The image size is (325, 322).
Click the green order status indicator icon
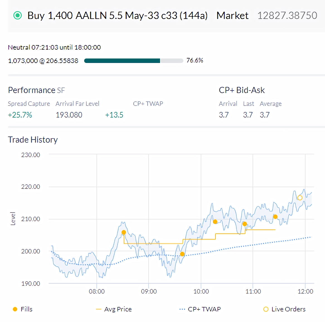click(x=17, y=16)
